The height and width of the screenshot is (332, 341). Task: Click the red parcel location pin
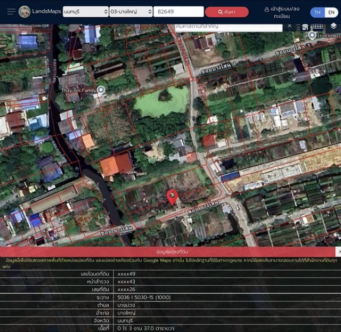coord(172,197)
